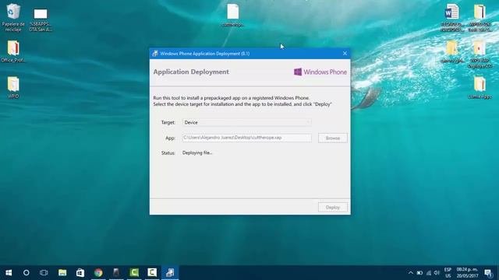The height and width of the screenshot is (280, 499).
Task: Open the volume tray icon
Action: pyautogui.click(x=437, y=273)
